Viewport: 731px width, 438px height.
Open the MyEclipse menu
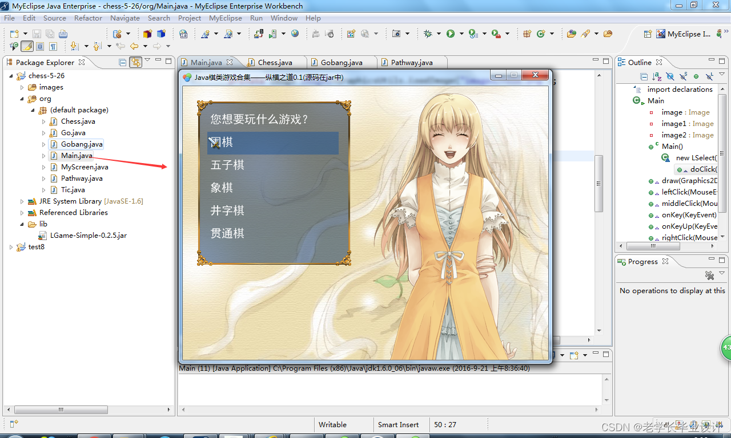(x=226, y=18)
